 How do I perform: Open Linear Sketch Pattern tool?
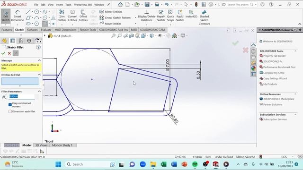click(x=115, y=18)
